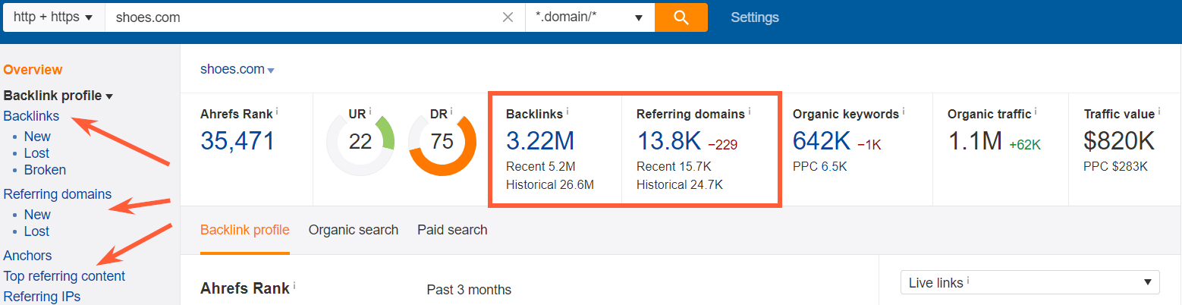Click the Traffic value info icon
1182x305 pixels.
click(1160, 111)
